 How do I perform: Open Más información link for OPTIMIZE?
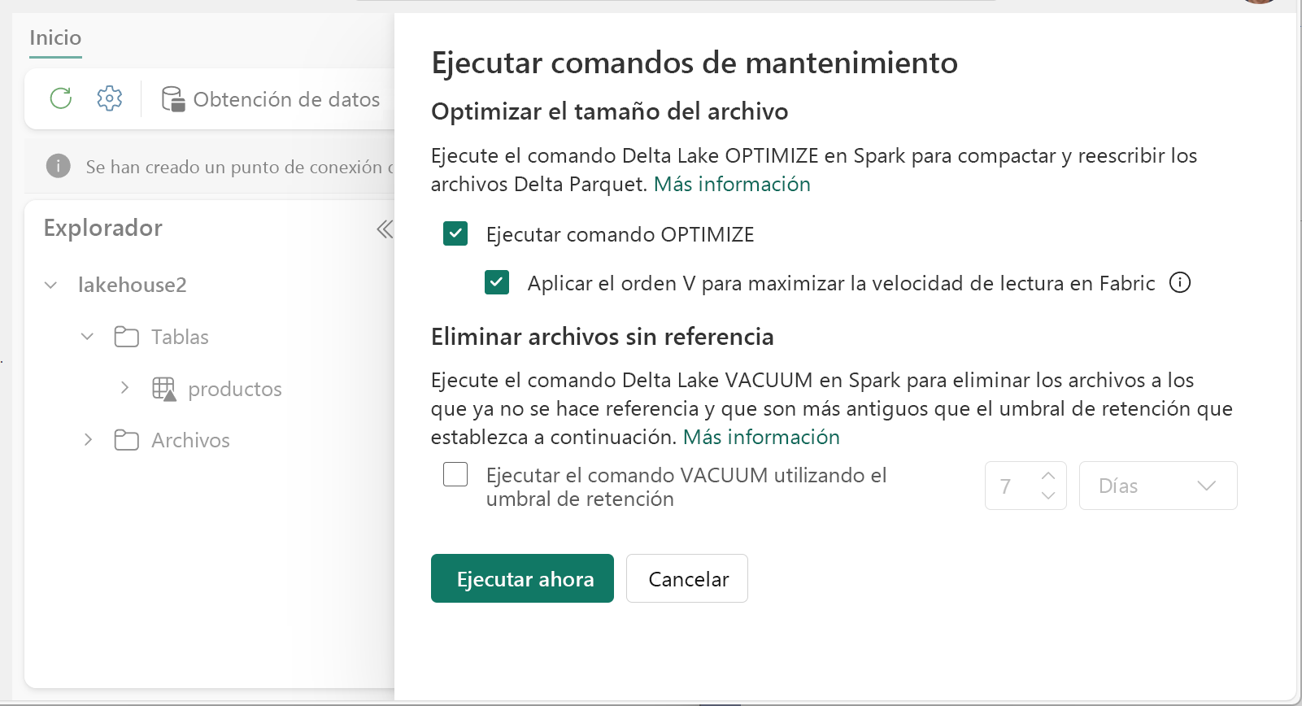pyautogui.click(x=732, y=184)
